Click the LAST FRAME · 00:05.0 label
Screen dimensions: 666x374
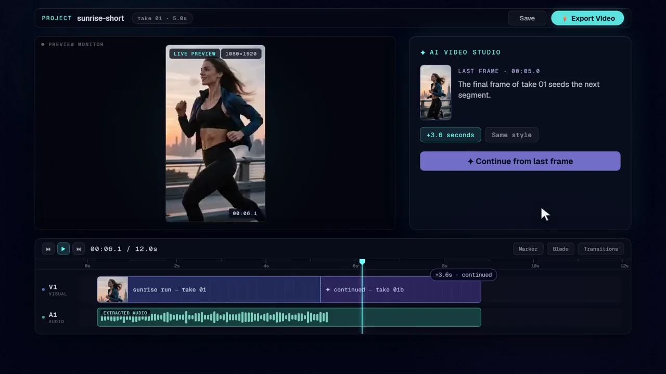click(x=499, y=71)
